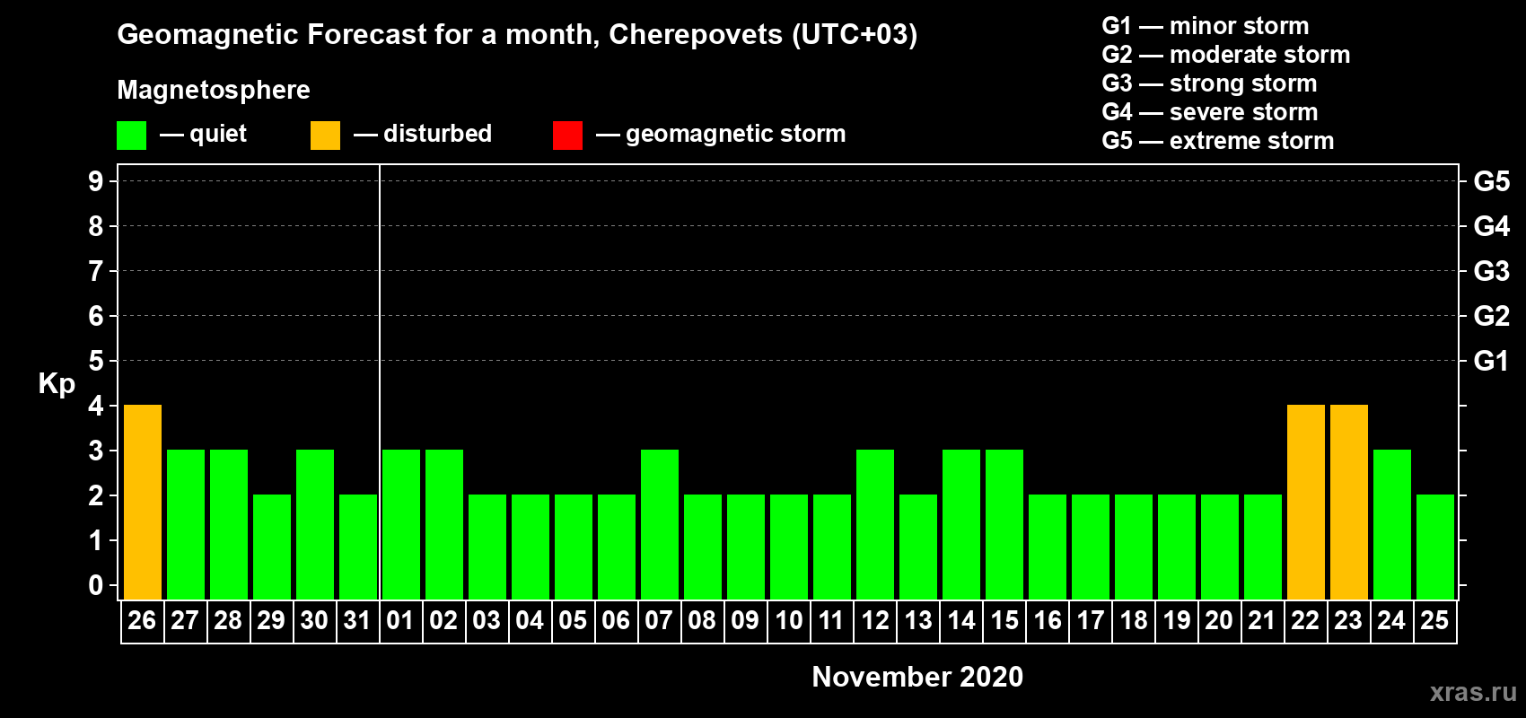Image resolution: width=1526 pixels, height=718 pixels.
Task: Click the Magnetosphere heading
Action: (x=214, y=90)
